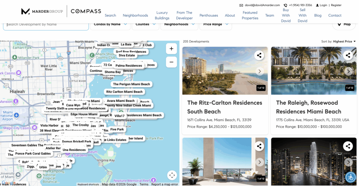The image size is (359, 186).
Task: Select The Perigon Miami Beach map marker
Action: 131,84
